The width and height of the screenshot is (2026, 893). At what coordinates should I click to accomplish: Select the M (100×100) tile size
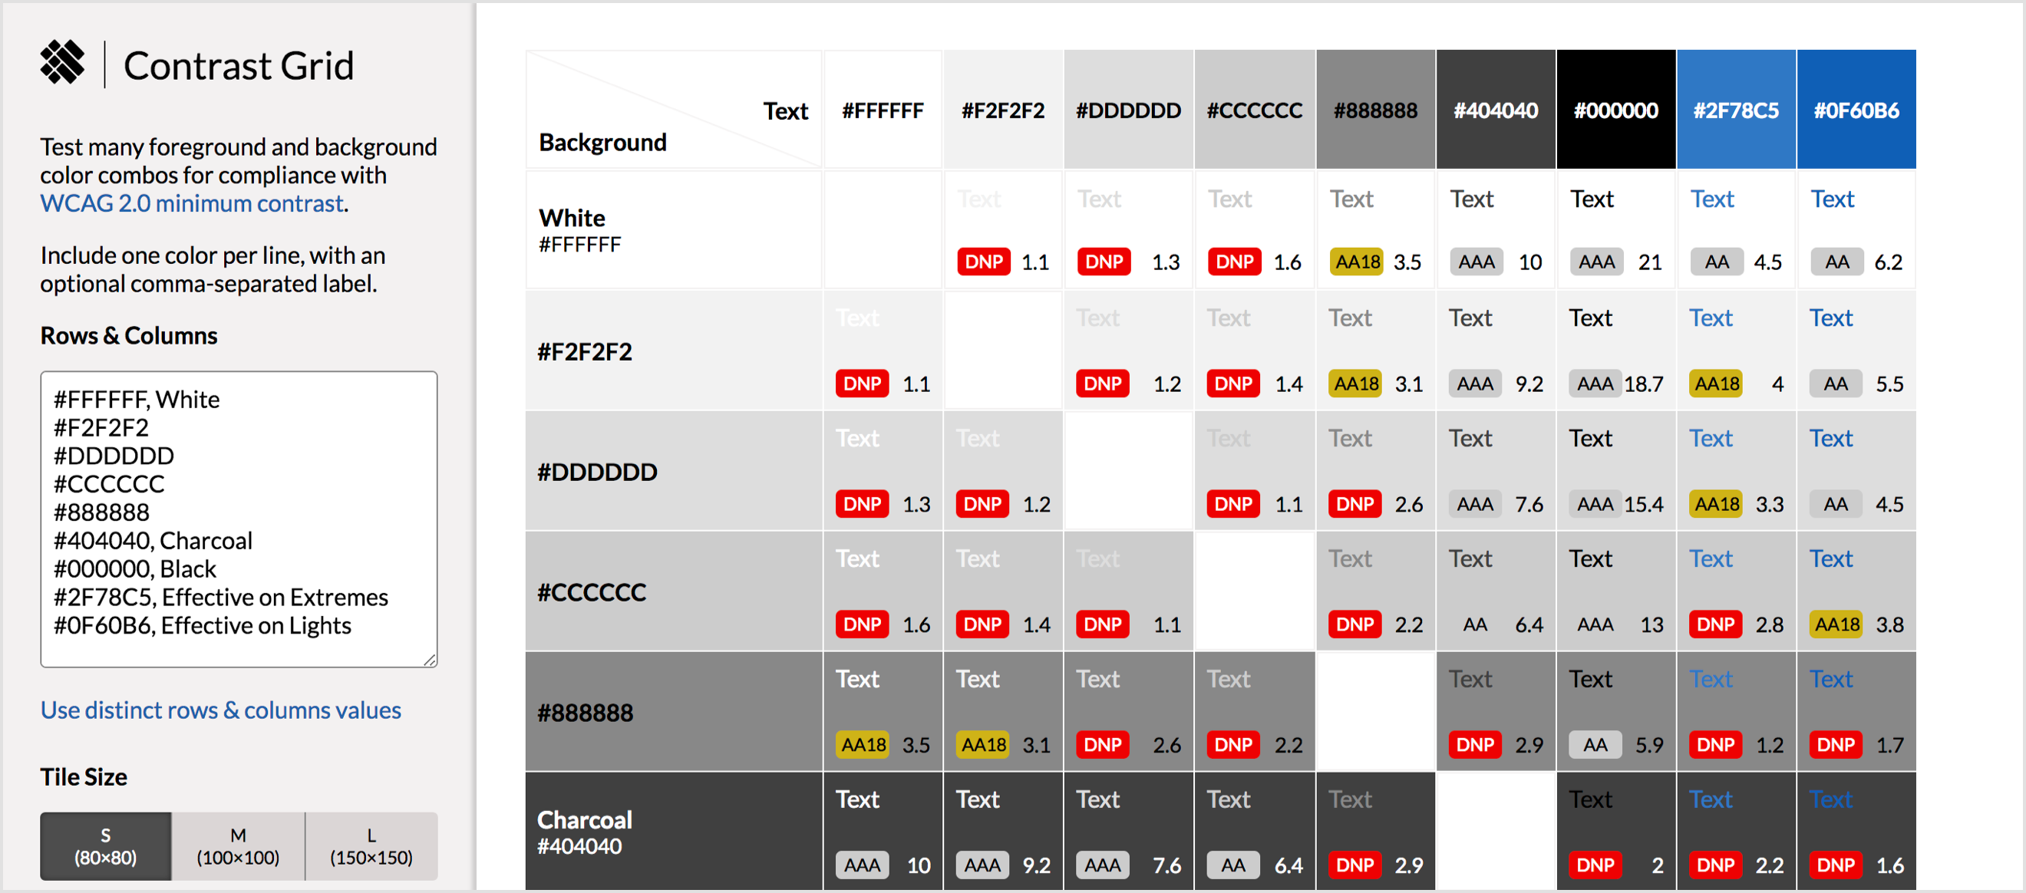239,846
